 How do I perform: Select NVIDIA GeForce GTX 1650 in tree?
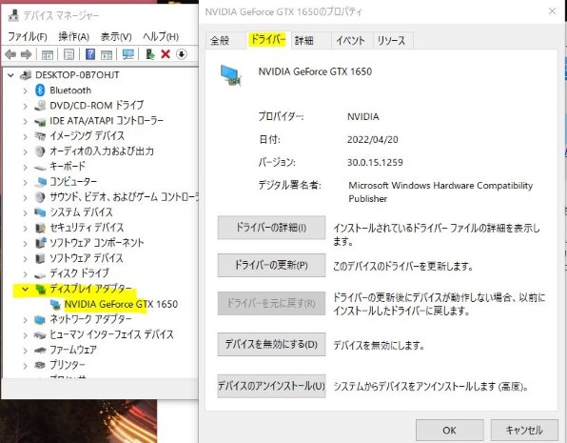tap(121, 304)
